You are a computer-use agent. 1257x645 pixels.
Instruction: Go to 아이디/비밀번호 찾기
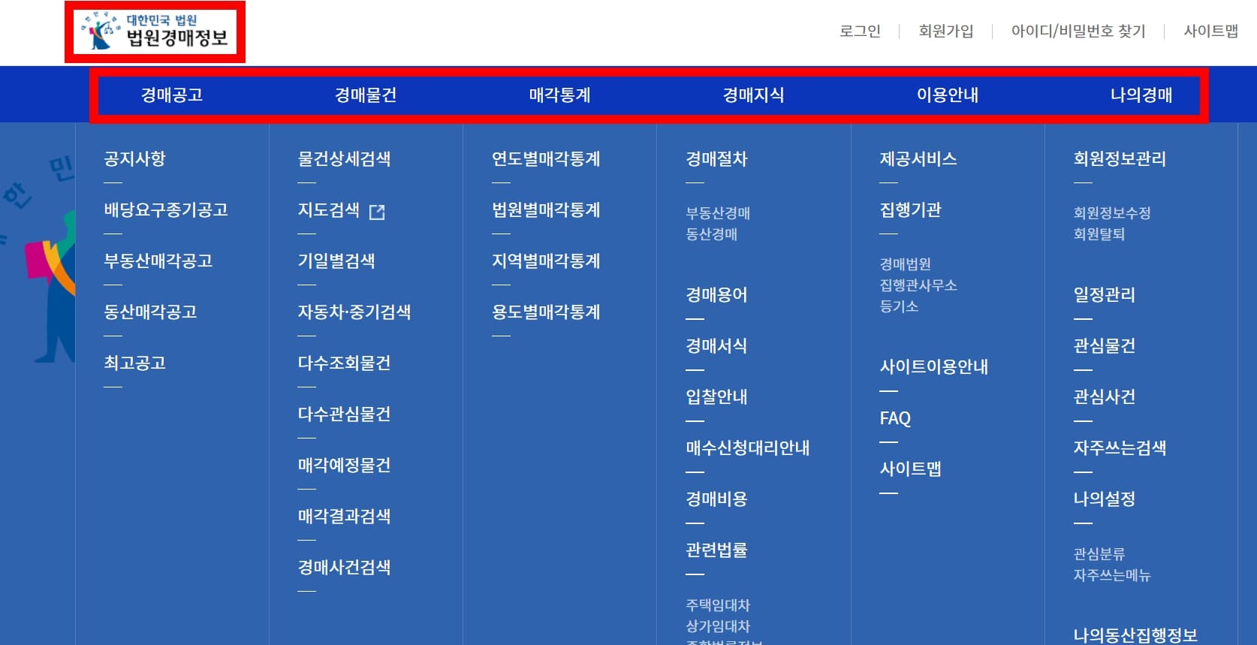tap(1078, 31)
